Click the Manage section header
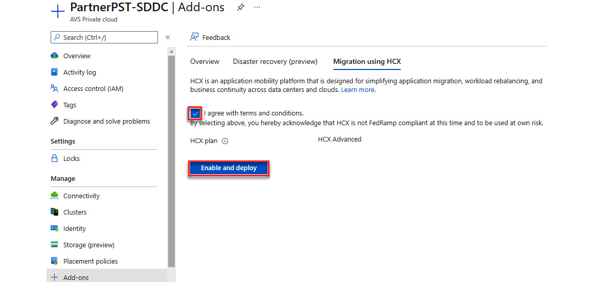 point(63,178)
